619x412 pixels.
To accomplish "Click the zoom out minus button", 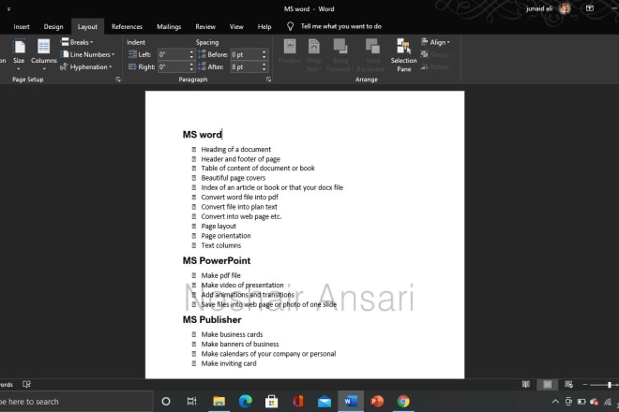I will 585,385.
